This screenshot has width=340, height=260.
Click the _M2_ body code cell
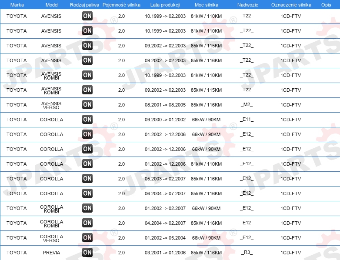tap(247, 104)
